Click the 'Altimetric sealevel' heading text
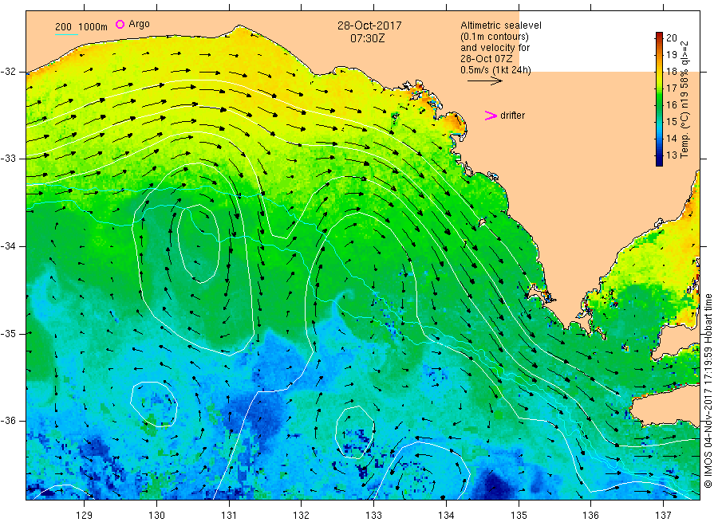718x526 pixels. pyautogui.click(x=501, y=26)
